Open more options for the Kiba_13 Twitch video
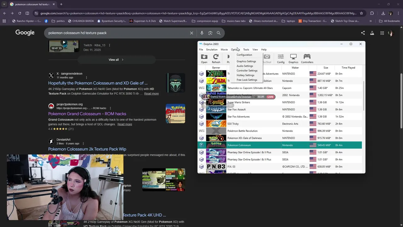403x227 pixels. (110, 45)
